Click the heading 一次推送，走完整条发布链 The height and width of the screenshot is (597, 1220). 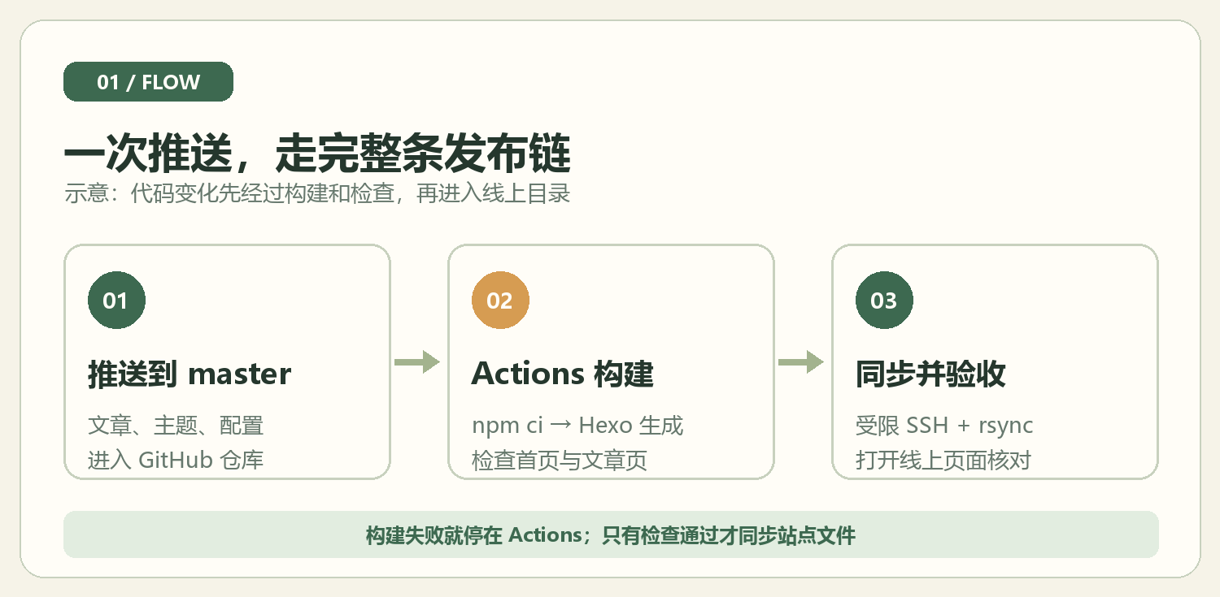click(x=317, y=154)
